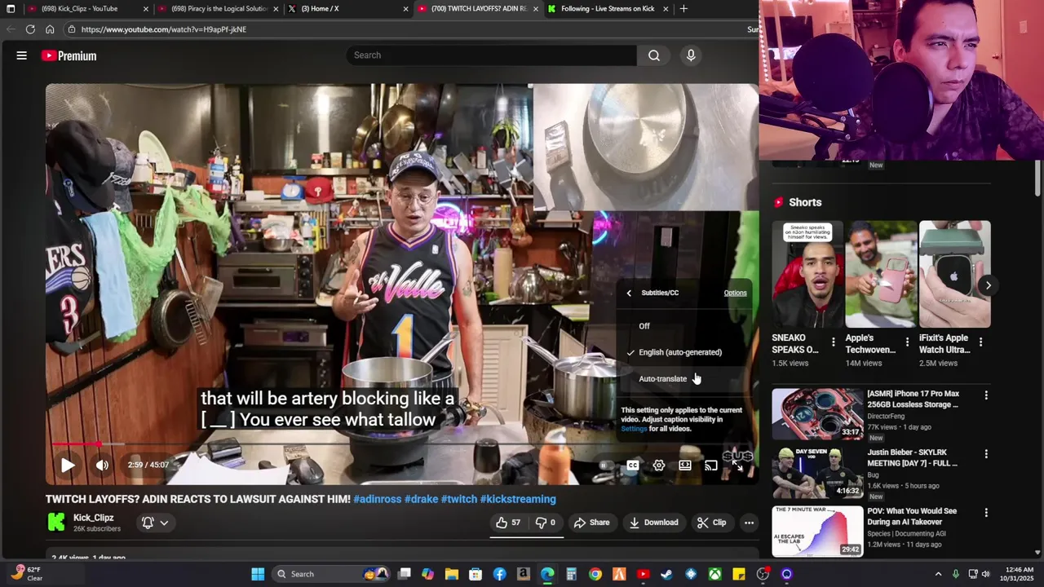The height and width of the screenshot is (587, 1044).
Task: Toggle closed captions CC button
Action: (632, 466)
